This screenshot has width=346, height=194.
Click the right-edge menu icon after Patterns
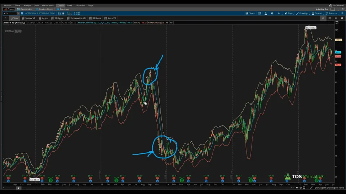tap(342, 13)
